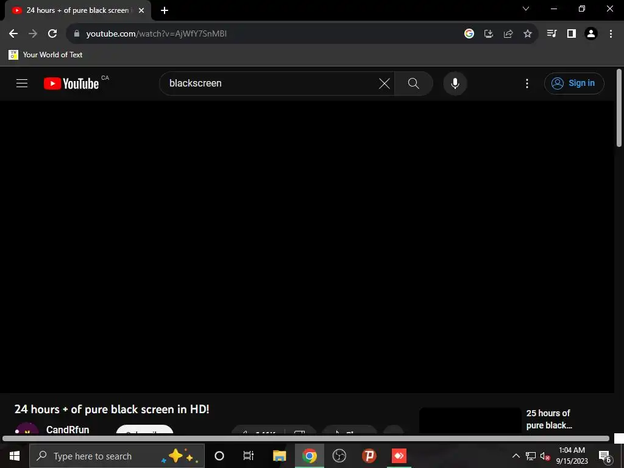Open the orange P app on taskbar

(369, 456)
